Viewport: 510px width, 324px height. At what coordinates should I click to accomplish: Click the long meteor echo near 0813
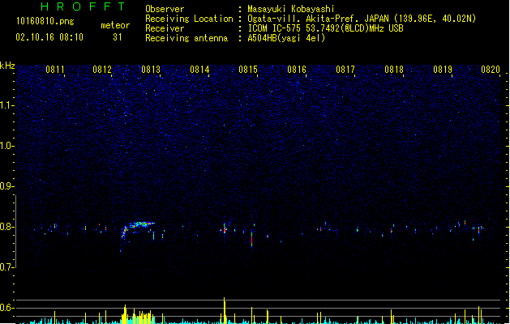tap(137, 228)
